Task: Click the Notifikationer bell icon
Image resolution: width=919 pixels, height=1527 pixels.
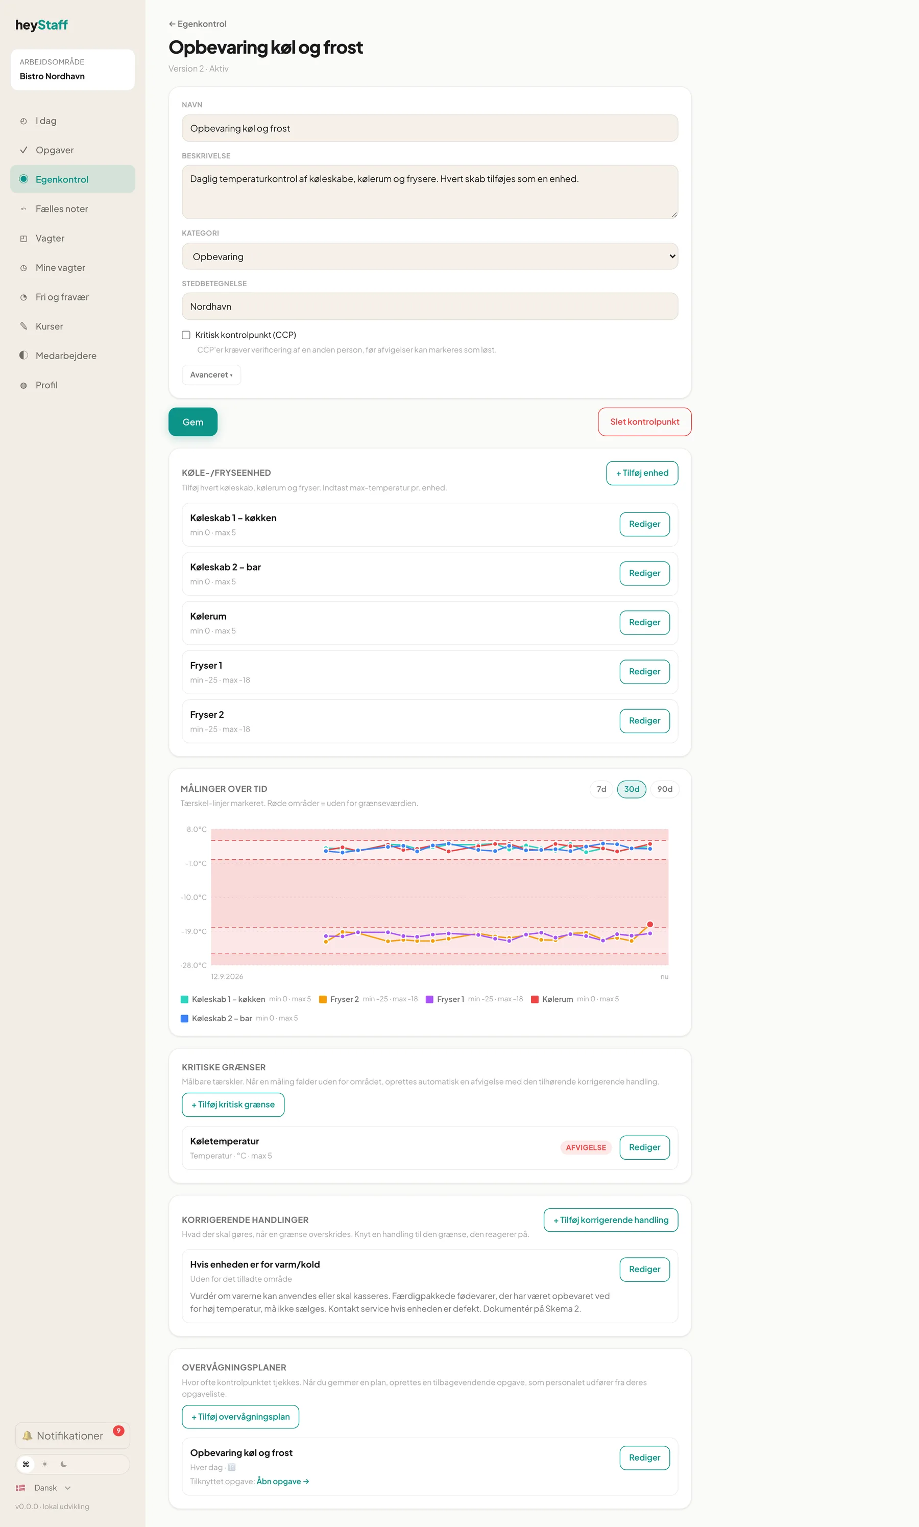Action: [27, 1436]
